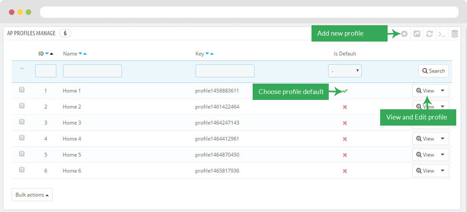Check the box next to Home 6
Viewport: 467px width, 212px height.
[22, 170]
